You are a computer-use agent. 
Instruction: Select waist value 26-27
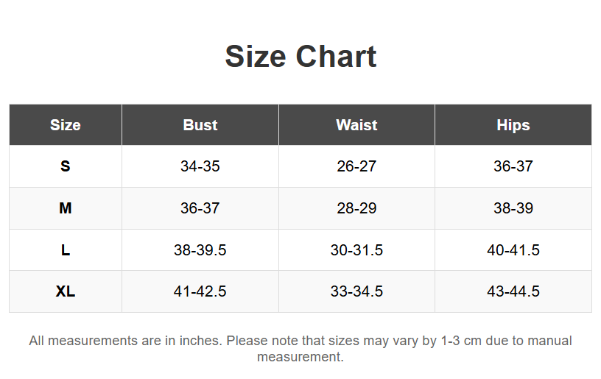(356, 166)
